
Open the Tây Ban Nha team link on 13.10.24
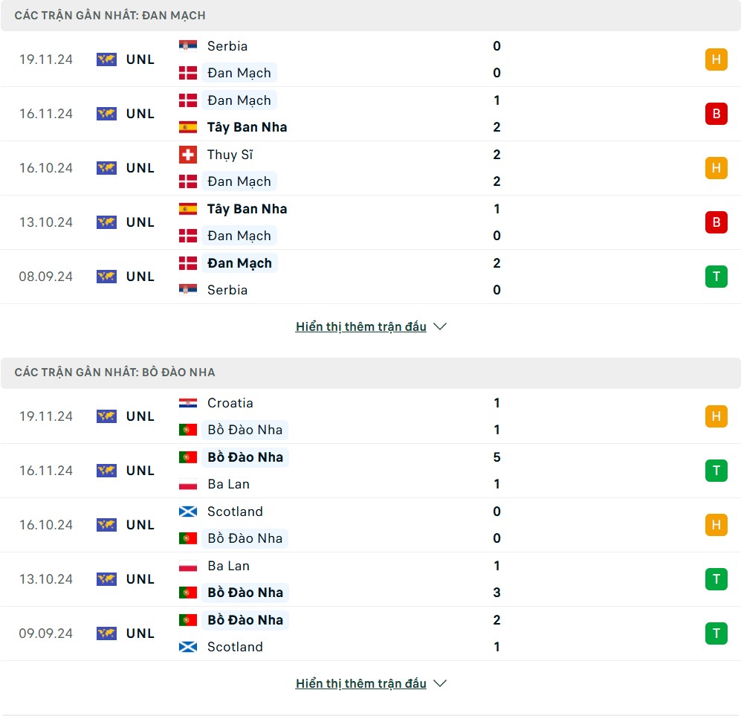[x=247, y=209]
